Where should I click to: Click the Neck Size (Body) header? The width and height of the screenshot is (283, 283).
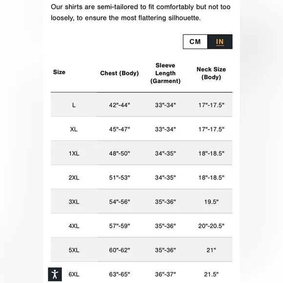[x=211, y=73]
